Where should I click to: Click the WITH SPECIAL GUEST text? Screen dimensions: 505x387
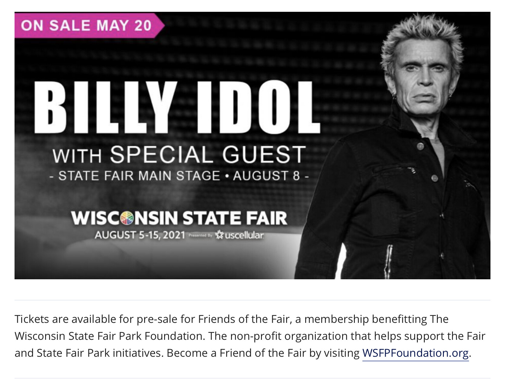179,154
